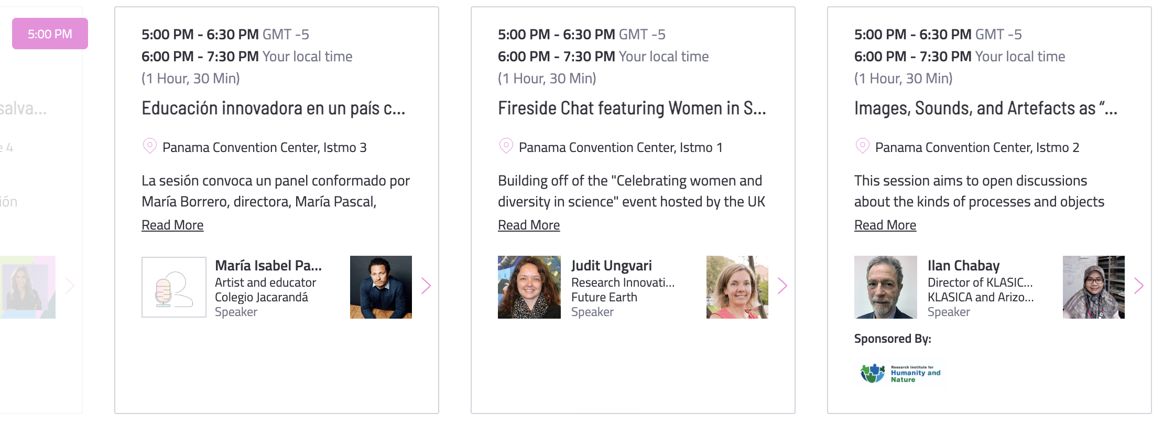Viewport: 1174px width, 435px height.
Task: Open Ilan Chabay speaker name
Action: (964, 266)
